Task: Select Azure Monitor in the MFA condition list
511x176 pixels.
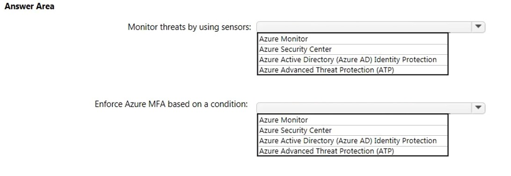Action: 353,120
